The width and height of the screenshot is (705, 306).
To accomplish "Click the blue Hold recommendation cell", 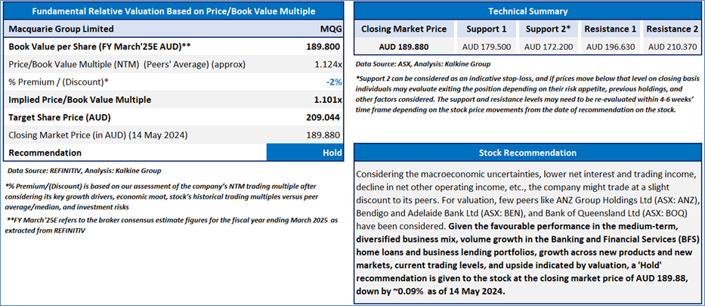I will tap(305, 153).
